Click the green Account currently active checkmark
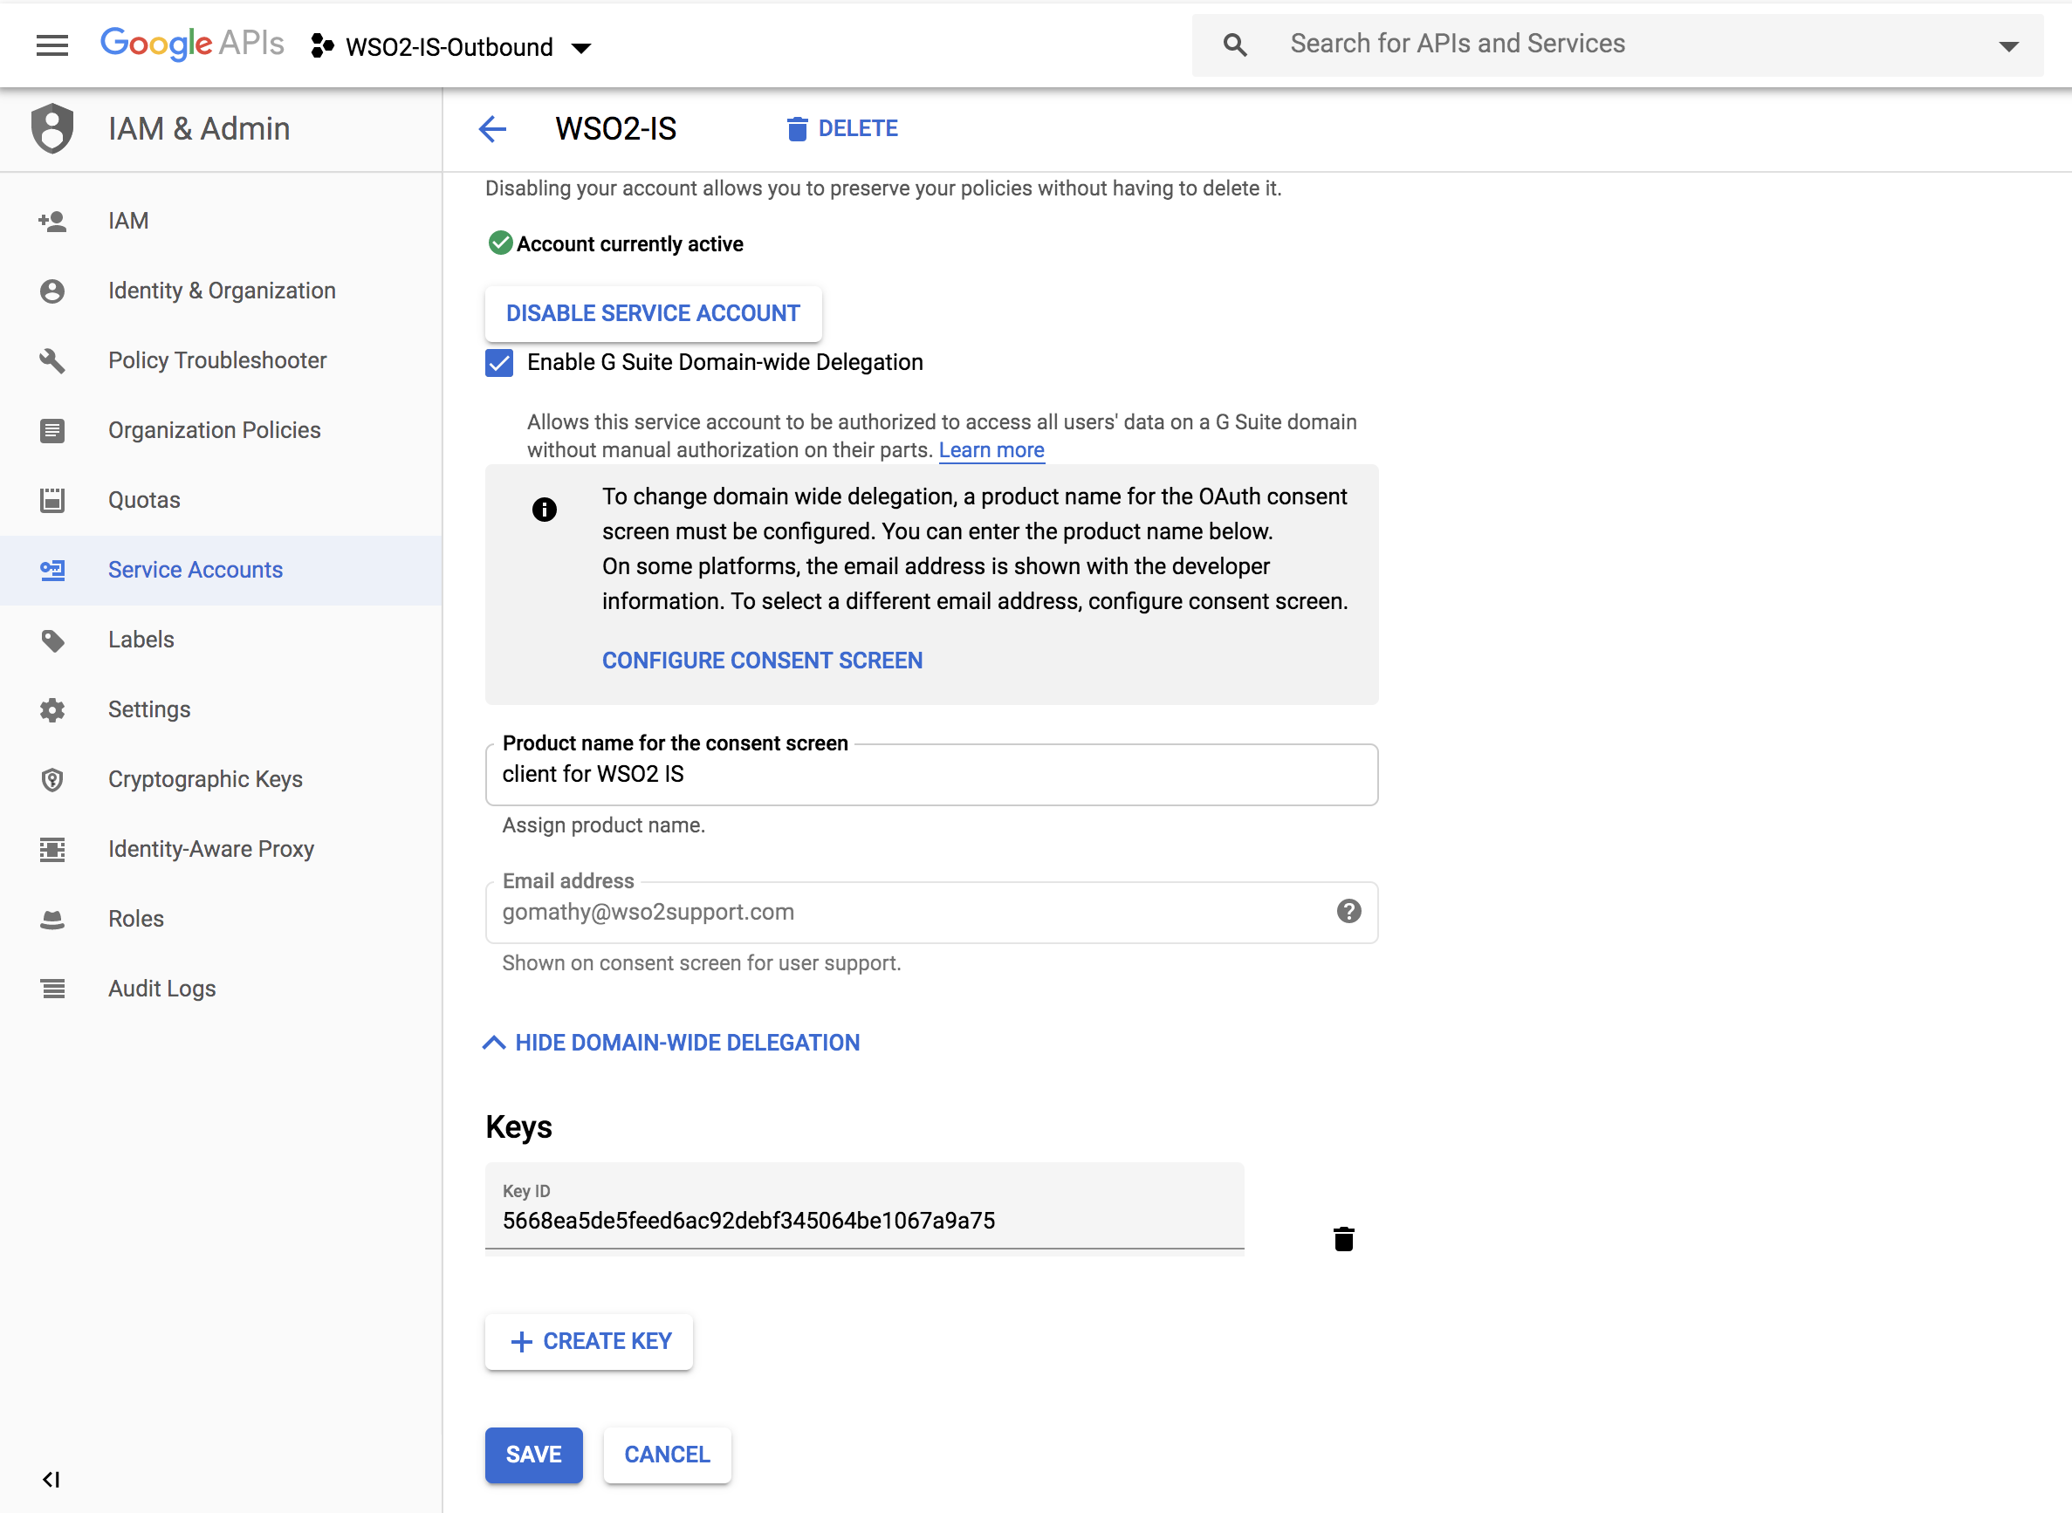The image size is (2072, 1513). pos(500,243)
